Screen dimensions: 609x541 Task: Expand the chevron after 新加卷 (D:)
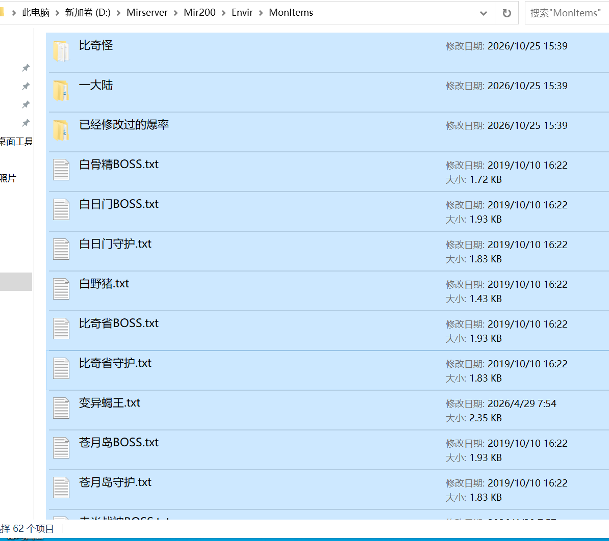click(118, 13)
